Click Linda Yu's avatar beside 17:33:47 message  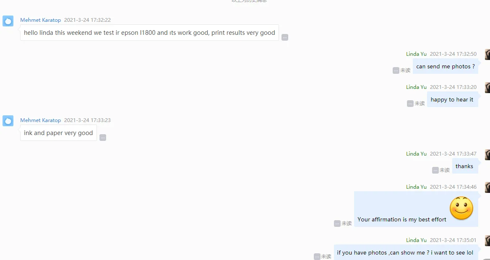487,154
